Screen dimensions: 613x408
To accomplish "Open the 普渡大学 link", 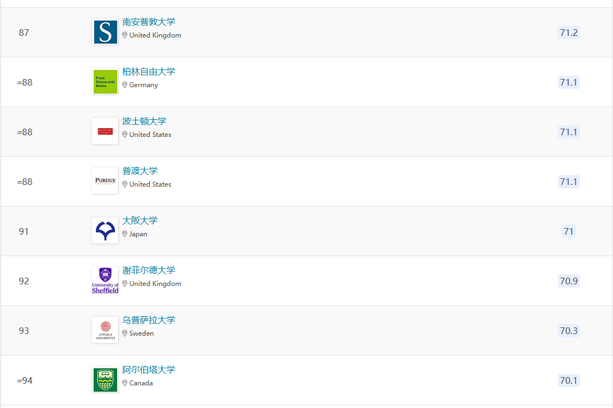I will pos(140,171).
